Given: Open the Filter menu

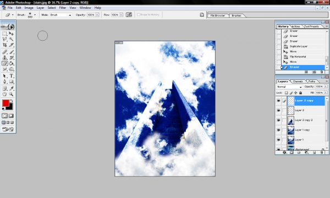Looking at the screenshot, I should click(x=63, y=8).
